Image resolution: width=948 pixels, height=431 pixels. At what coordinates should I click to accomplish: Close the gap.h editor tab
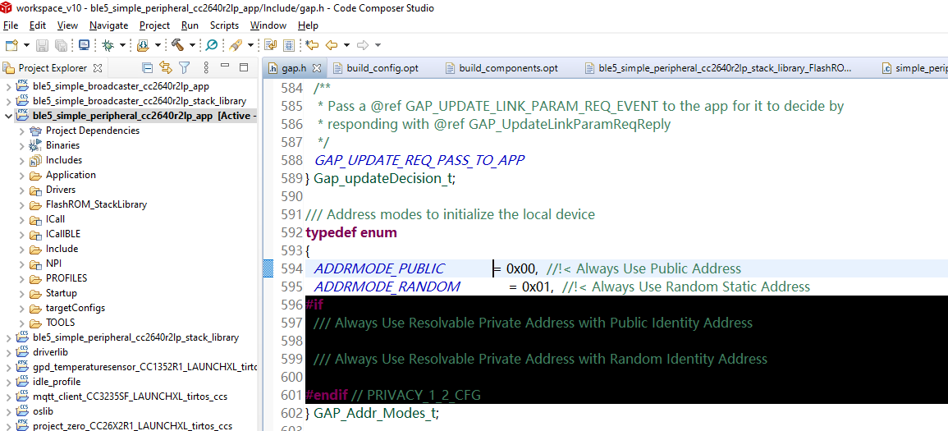point(316,67)
